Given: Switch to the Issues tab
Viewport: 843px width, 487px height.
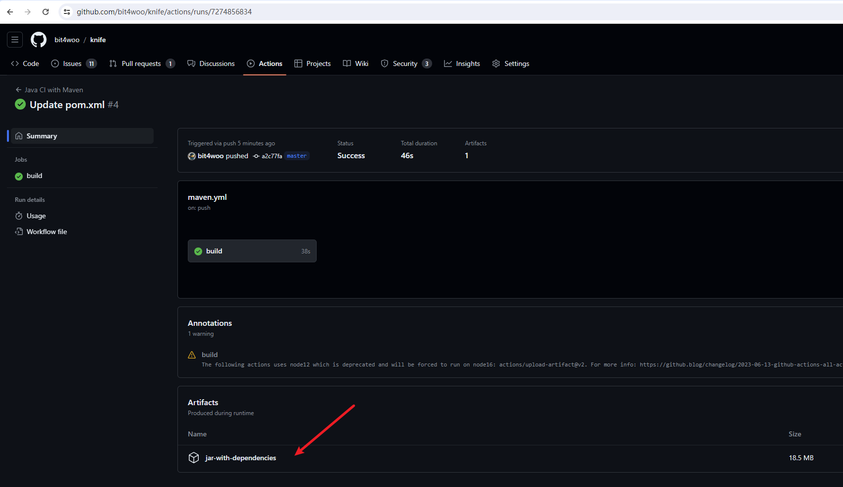Looking at the screenshot, I should pos(74,63).
